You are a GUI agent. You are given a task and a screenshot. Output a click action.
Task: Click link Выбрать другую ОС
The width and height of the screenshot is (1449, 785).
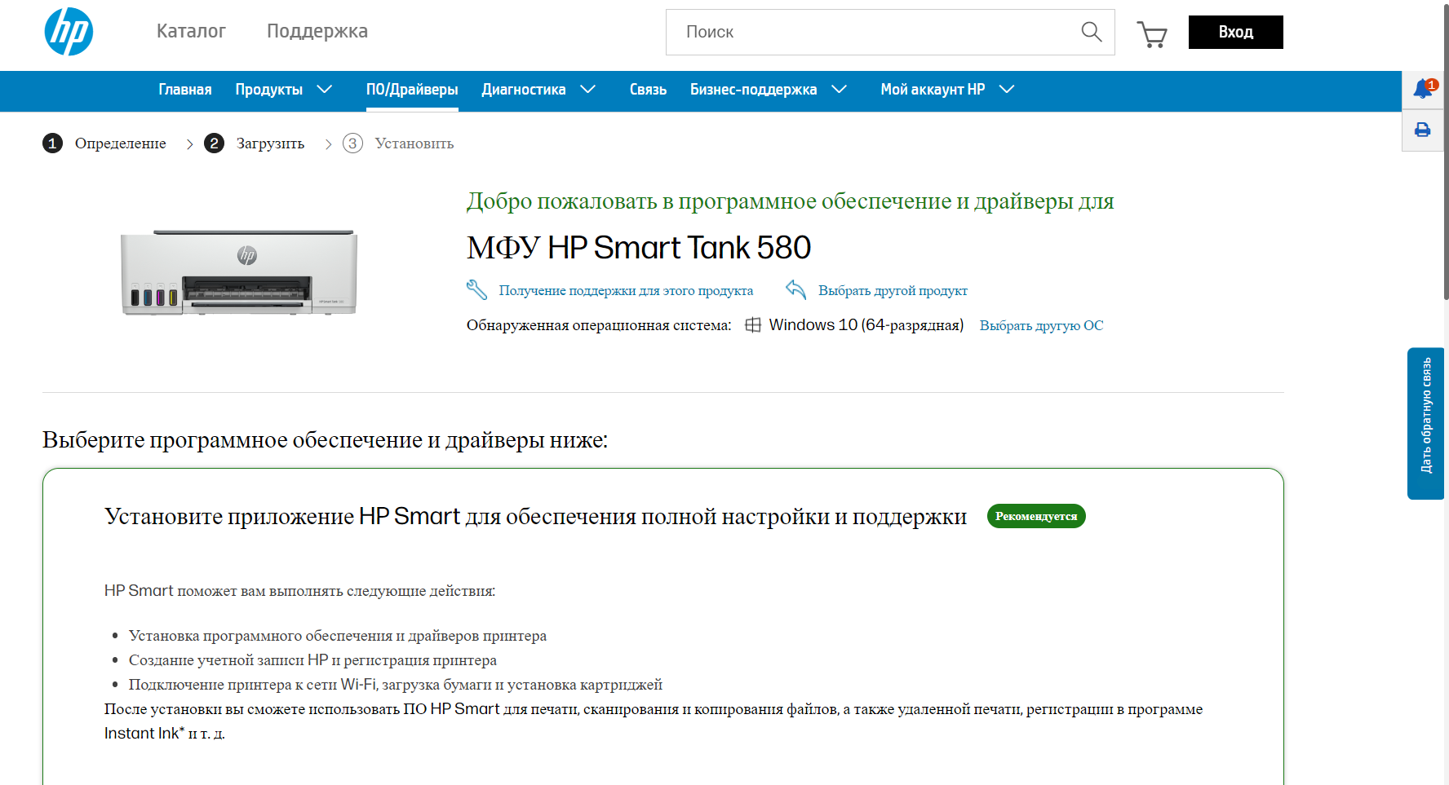tap(1041, 325)
